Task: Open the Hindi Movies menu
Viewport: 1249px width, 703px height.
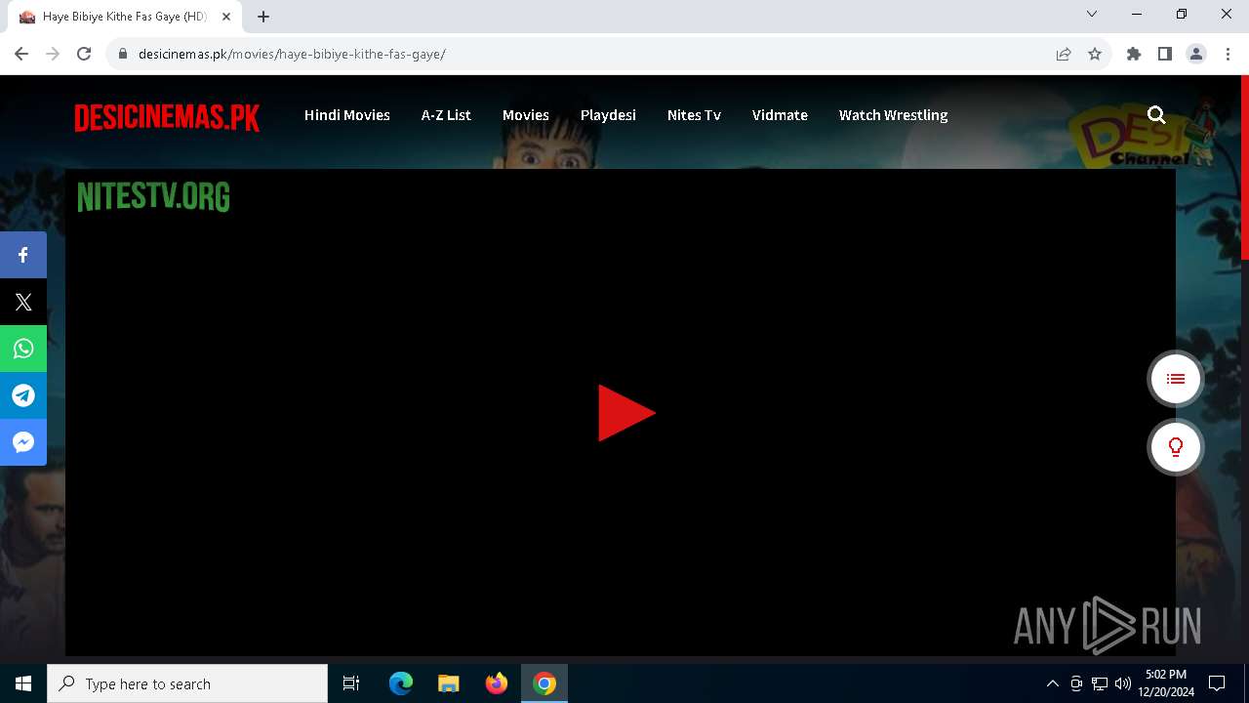Action: click(347, 115)
